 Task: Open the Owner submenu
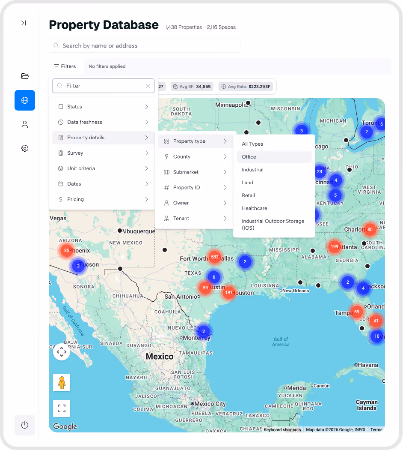196,203
